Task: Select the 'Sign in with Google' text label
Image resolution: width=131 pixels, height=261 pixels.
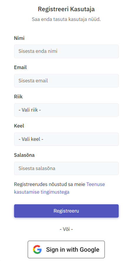Action: (x=73, y=249)
